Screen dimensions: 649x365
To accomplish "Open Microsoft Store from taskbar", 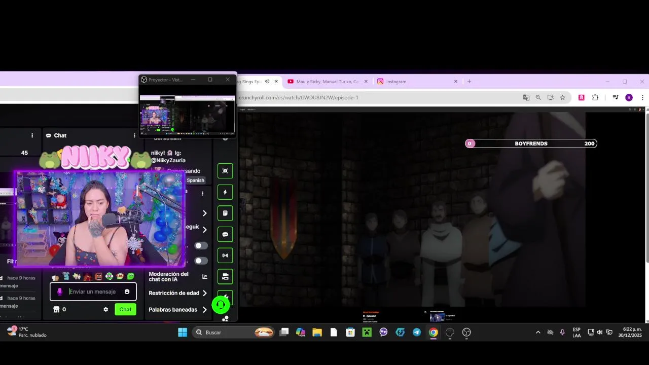I will point(350,333).
